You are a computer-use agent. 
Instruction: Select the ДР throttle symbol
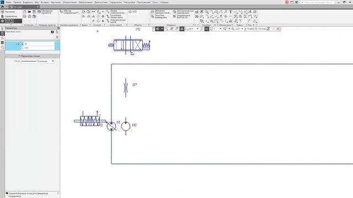point(126,87)
